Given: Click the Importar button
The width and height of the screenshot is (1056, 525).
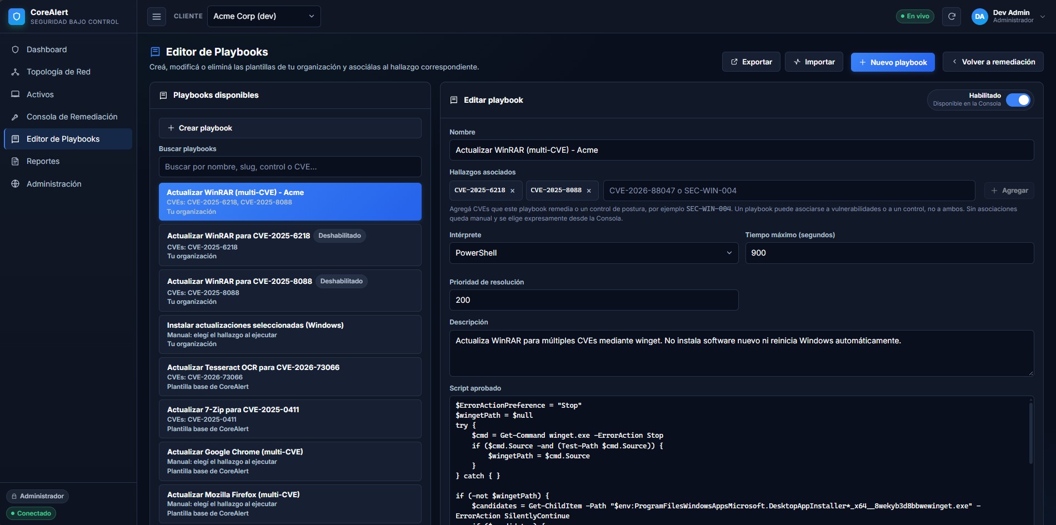Looking at the screenshot, I should pyautogui.click(x=814, y=62).
